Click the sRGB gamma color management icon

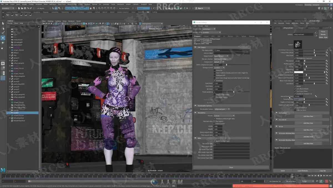140,24
